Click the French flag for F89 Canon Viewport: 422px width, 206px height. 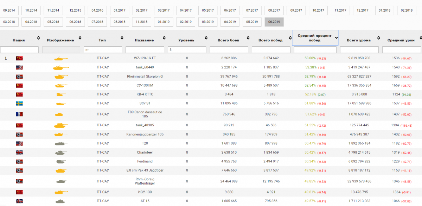[19, 114]
